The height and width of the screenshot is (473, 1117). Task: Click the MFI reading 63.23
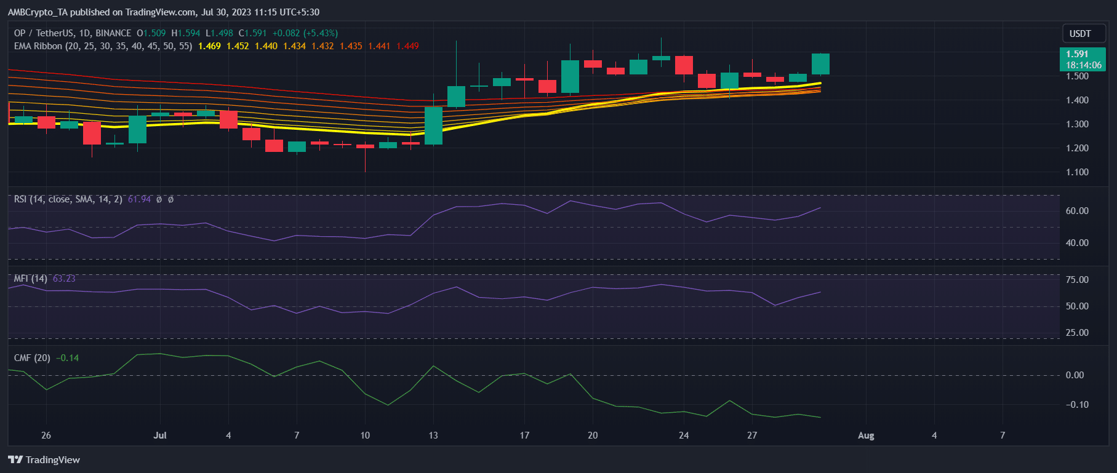pyautogui.click(x=64, y=279)
